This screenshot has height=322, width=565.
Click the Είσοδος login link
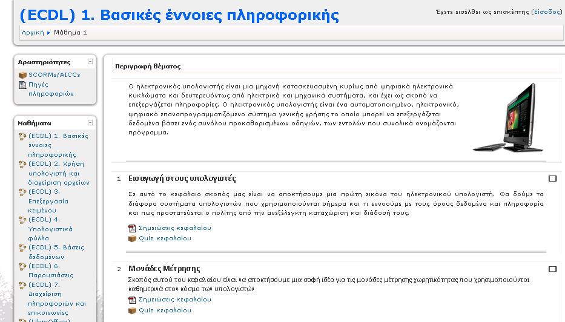[546, 12]
